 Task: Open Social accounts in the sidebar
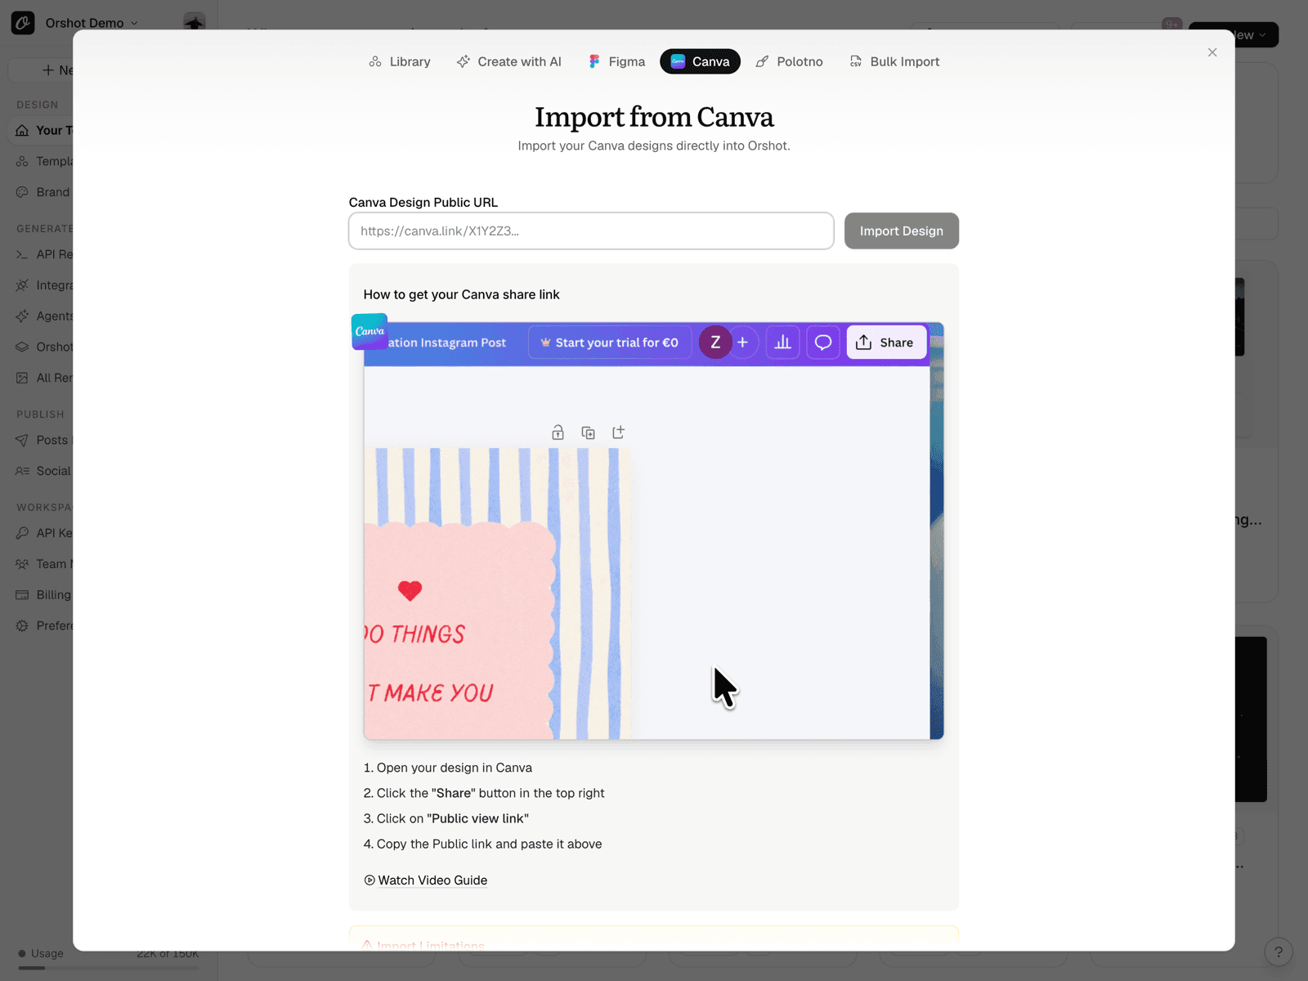pyautogui.click(x=44, y=471)
